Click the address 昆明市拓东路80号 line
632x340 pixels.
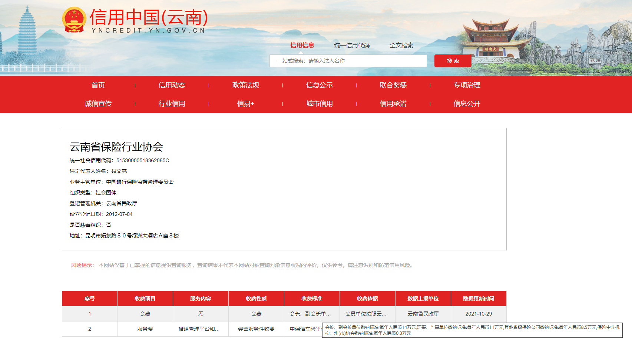pyautogui.click(x=124, y=236)
